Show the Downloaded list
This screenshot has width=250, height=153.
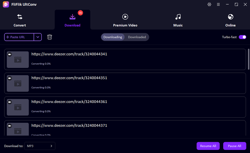pyautogui.click(x=137, y=37)
